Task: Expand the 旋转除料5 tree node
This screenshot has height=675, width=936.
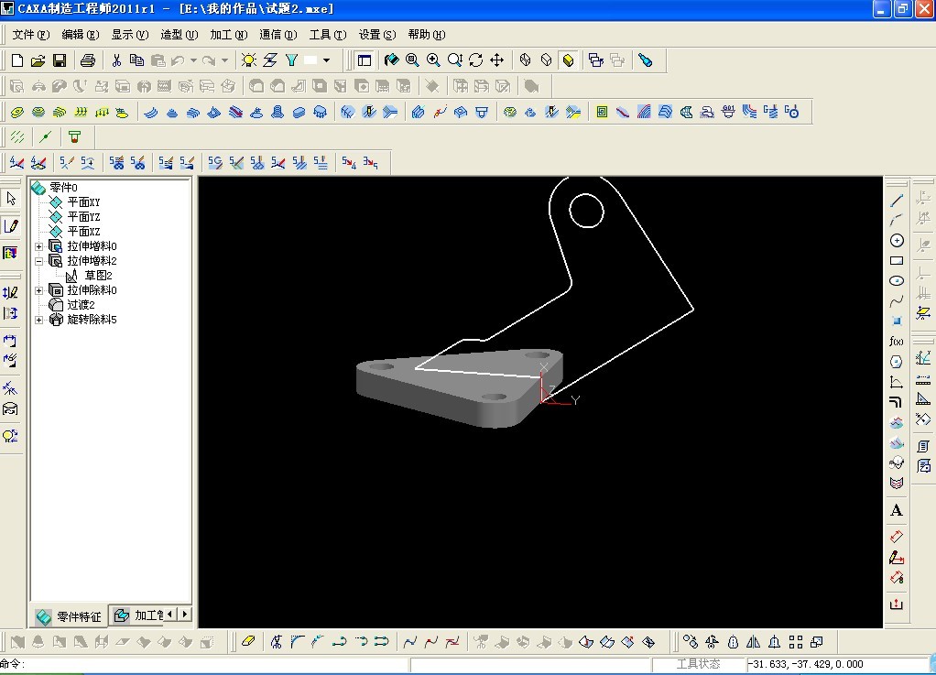Action: [38, 320]
